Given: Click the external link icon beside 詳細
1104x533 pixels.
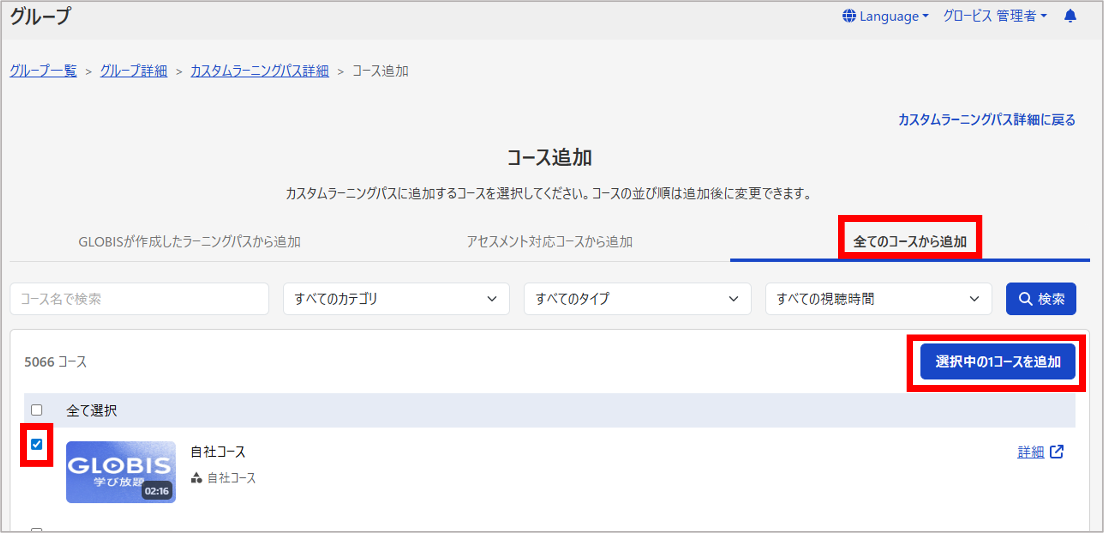Looking at the screenshot, I should 1057,451.
